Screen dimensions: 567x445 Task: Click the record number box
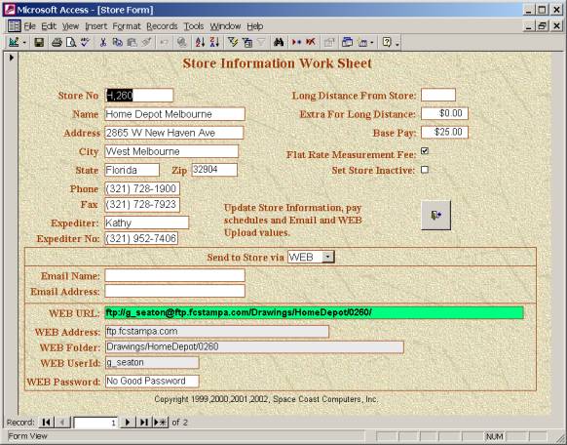[x=95, y=423]
